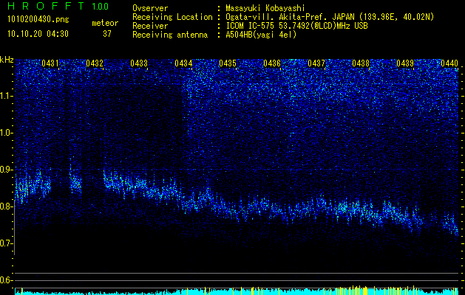Click the 0438 time marker

pyautogui.click(x=361, y=63)
